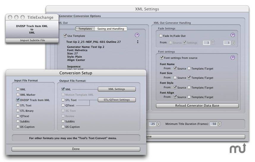Switch to the Templates tab
Viewport: 255px width, 162px height.
pyautogui.click(x=85, y=29)
